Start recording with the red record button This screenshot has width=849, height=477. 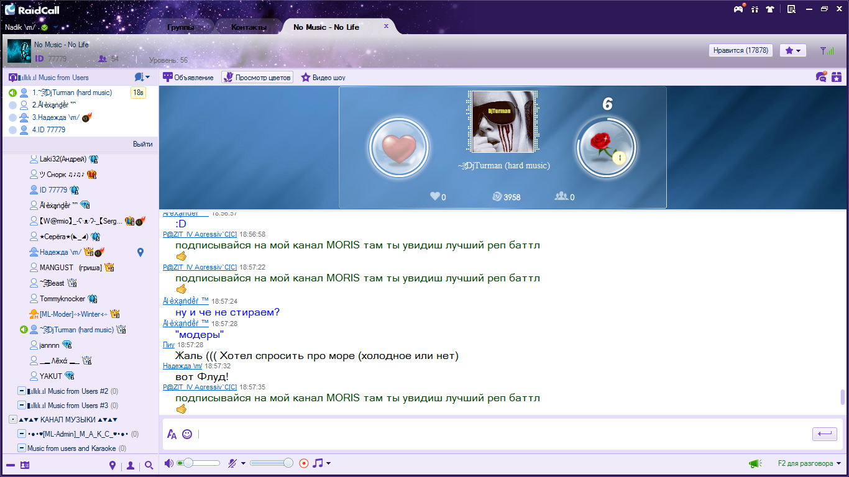point(304,463)
